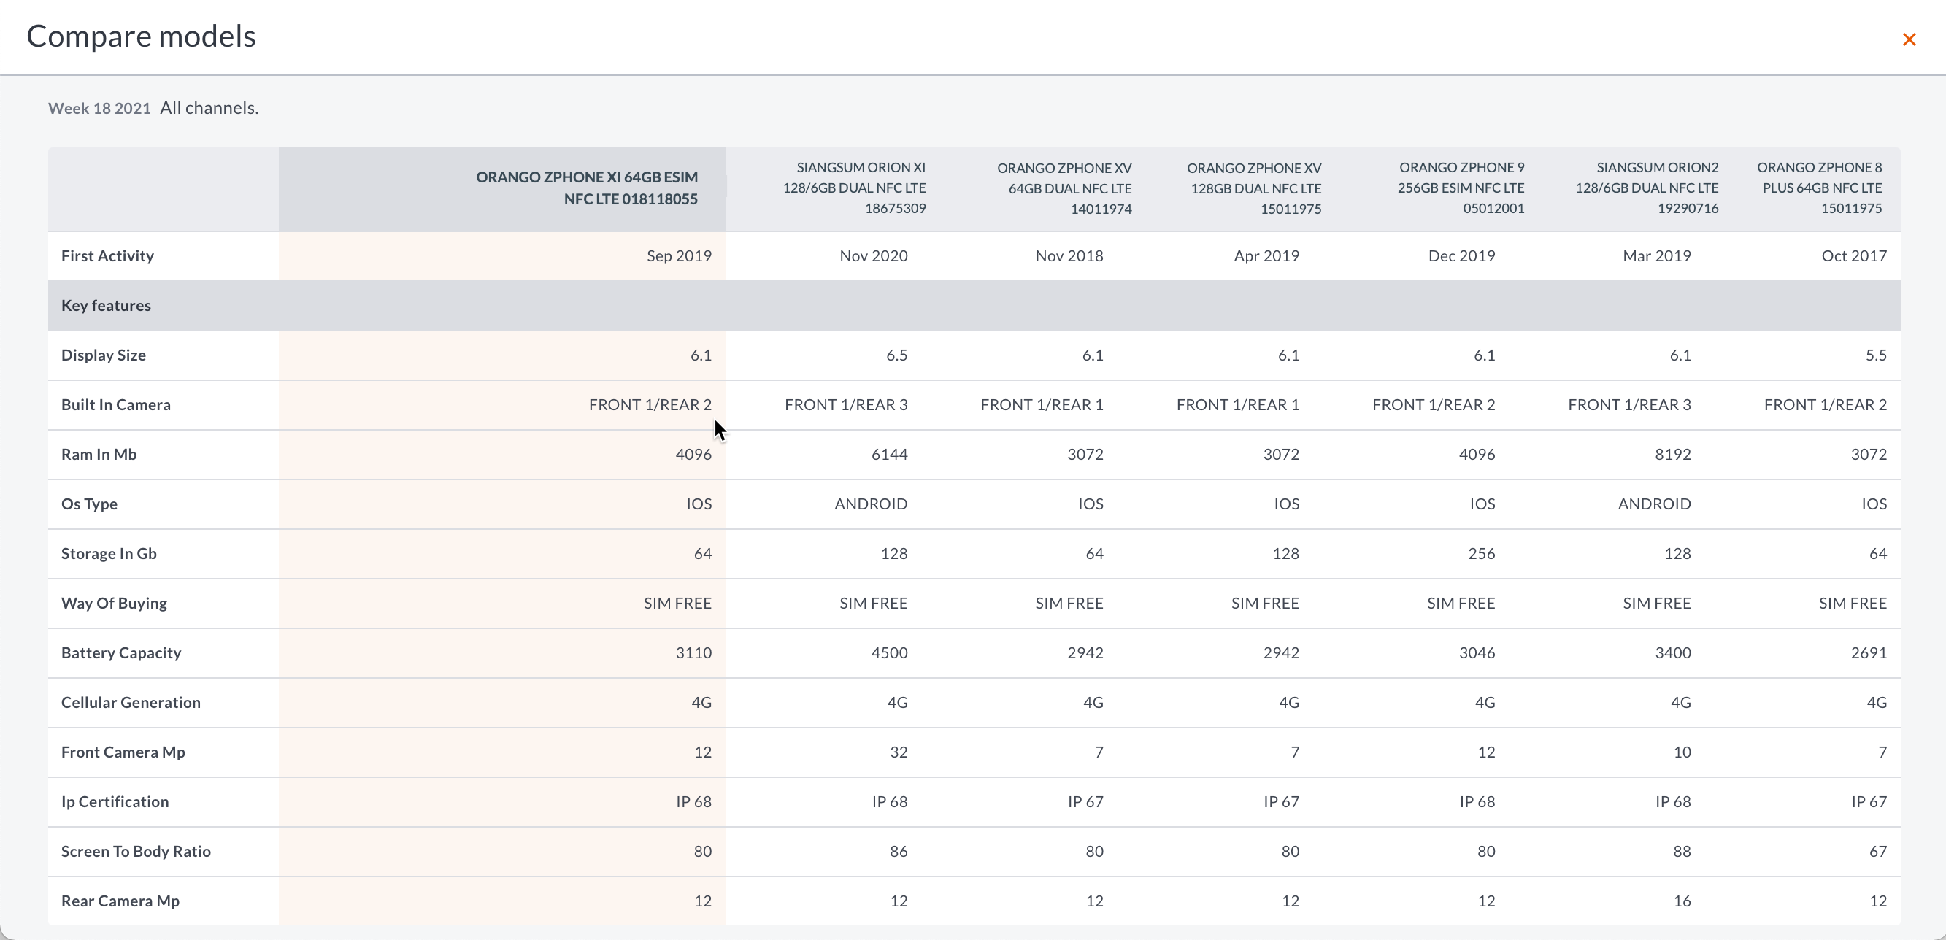
Task: Click front camera value 32
Action: click(x=899, y=752)
